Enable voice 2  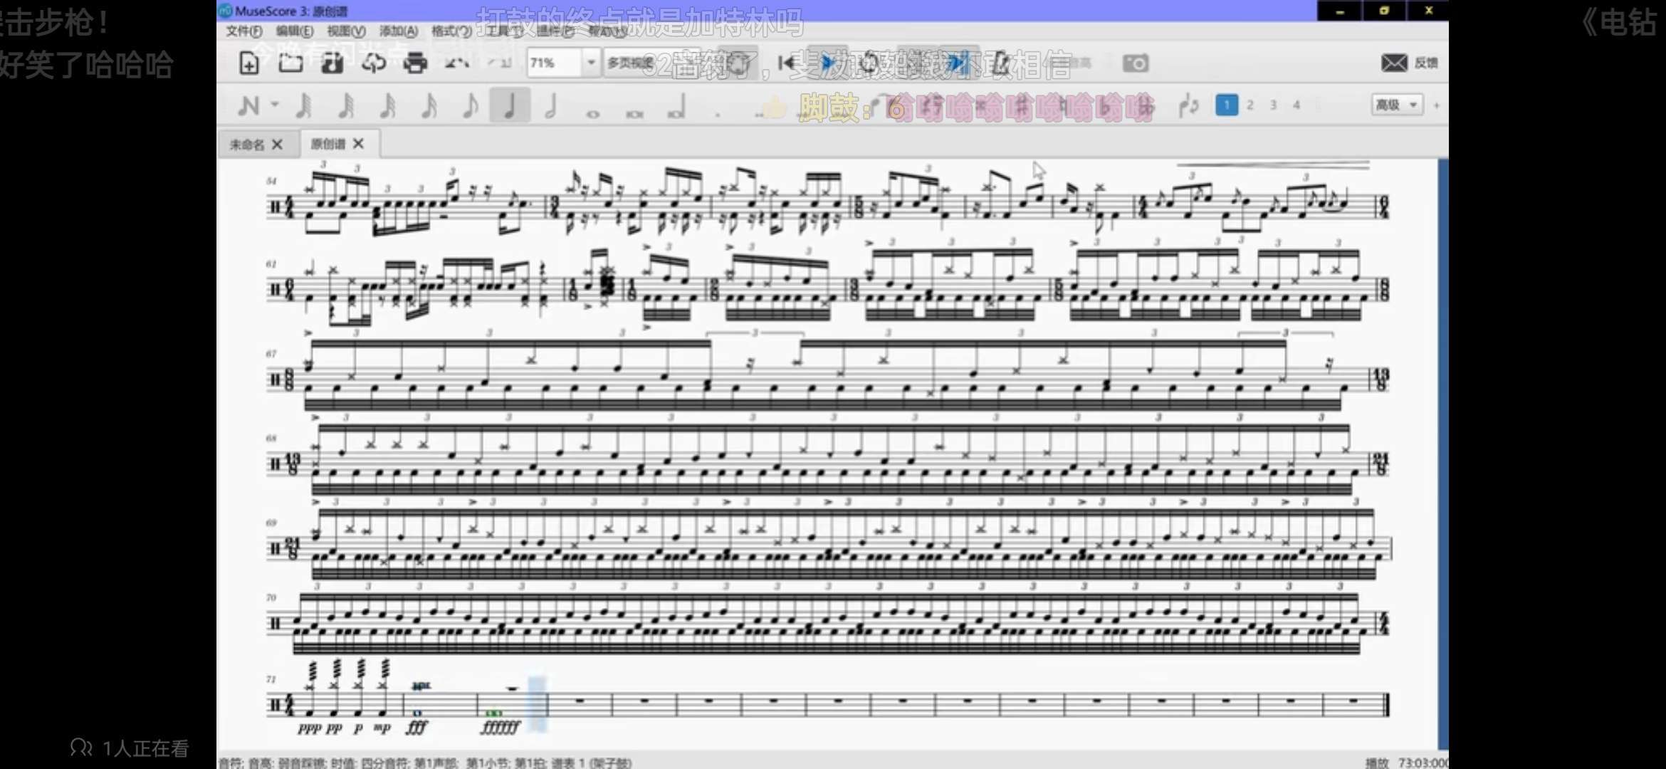(1249, 105)
